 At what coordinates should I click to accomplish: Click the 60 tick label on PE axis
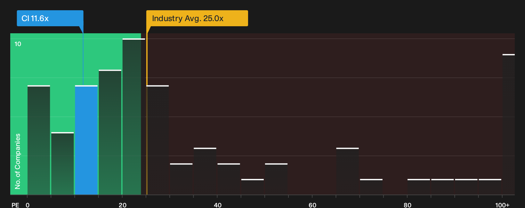coord(312,205)
